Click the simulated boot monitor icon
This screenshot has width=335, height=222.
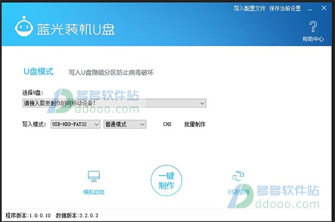pos(94,176)
